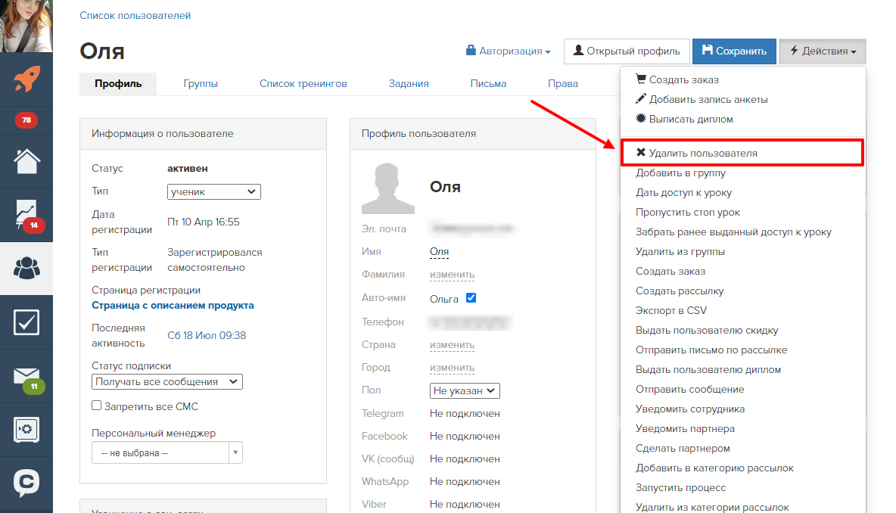Open the Тип dropdown showing ученик
Image resolution: width=896 pixels, height=513 pixels.
point(213,192)
